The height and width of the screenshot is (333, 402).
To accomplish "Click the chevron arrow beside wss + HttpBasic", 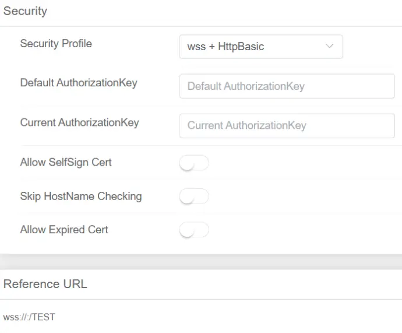I will click(x=329, y=46).
